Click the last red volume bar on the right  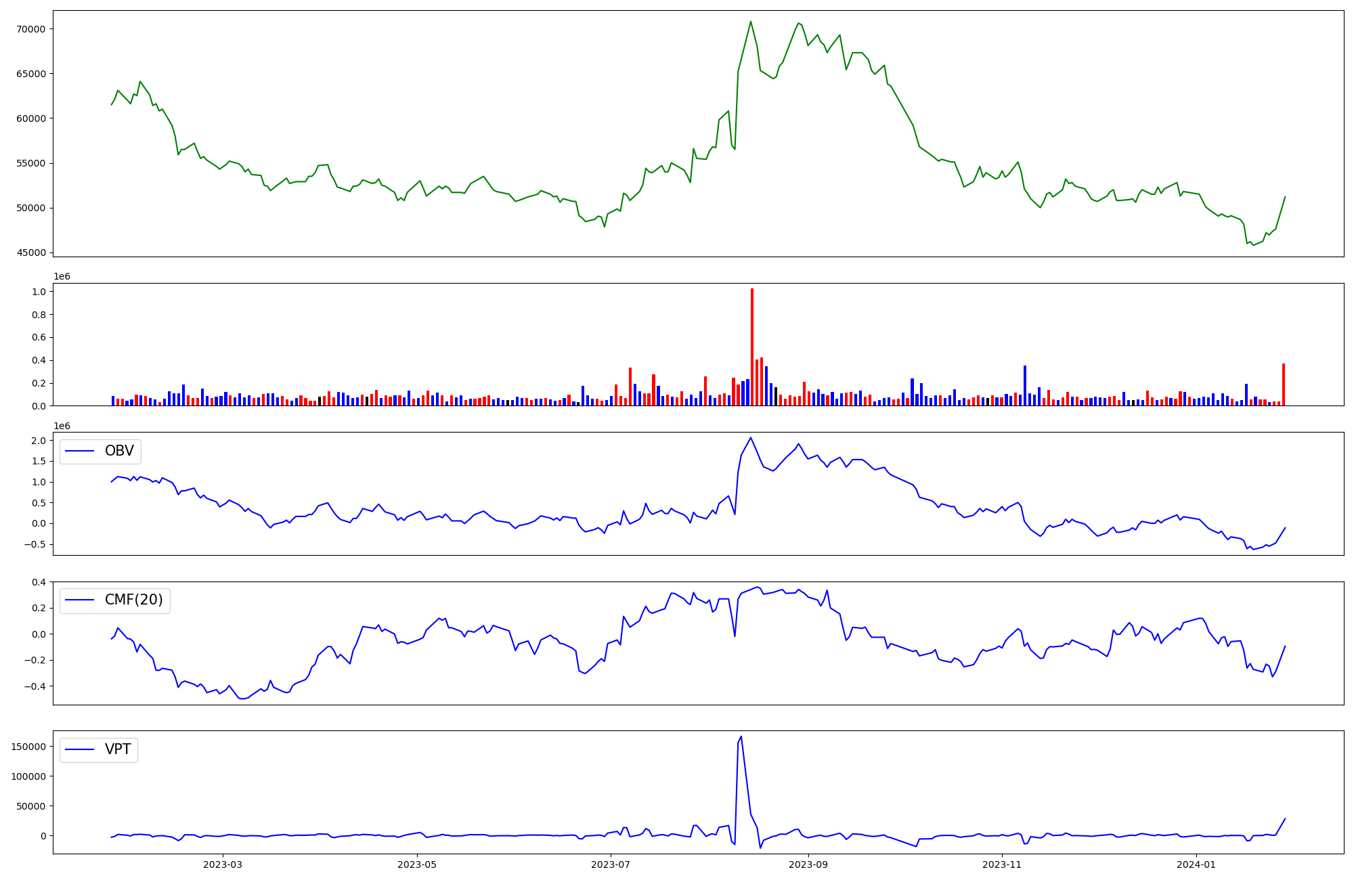pyautogui.click(x=1283, y=384)
